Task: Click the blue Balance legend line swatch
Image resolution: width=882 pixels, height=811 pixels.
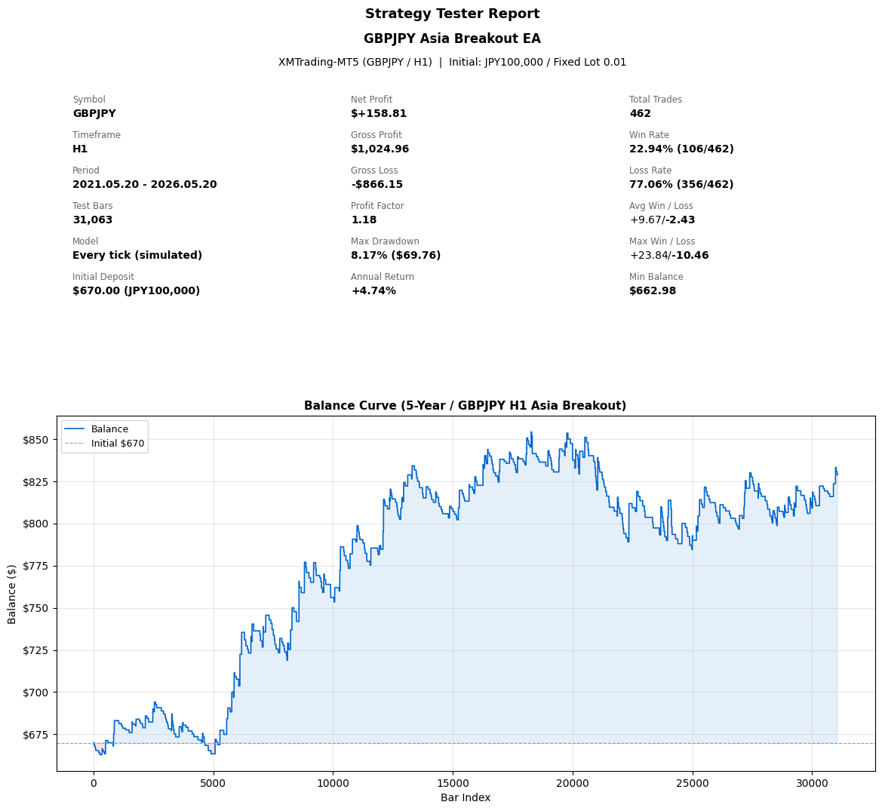Action: (x=75, y=429)
